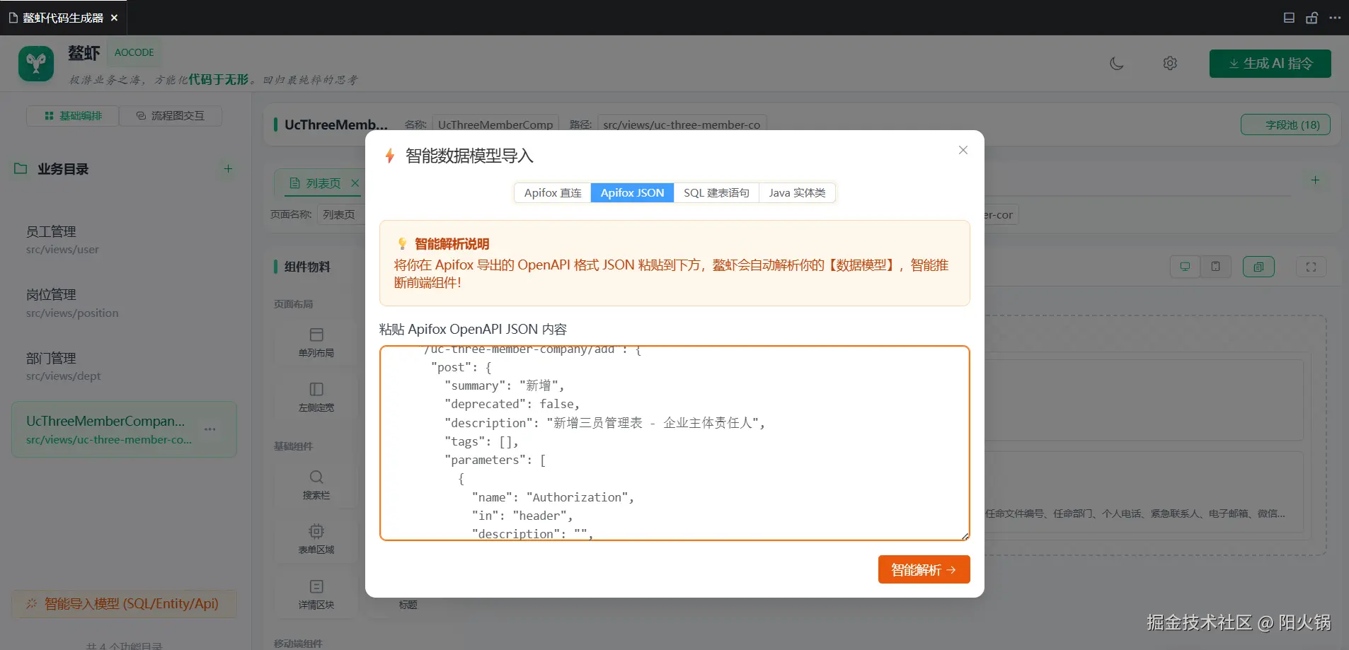Click the 鳌虾 logo icon
1349x650 pixels.
[x=36, y=64]
